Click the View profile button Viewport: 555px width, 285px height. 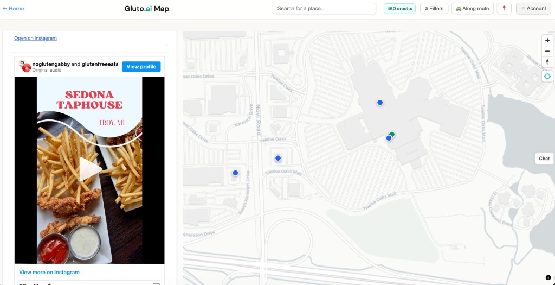[x=141, y=67]
